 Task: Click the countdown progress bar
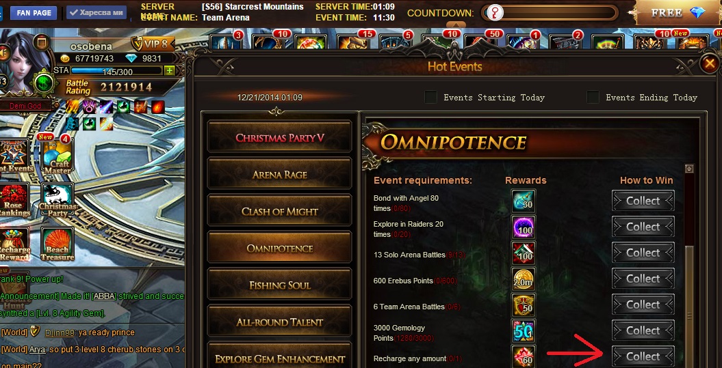(550, 13)
